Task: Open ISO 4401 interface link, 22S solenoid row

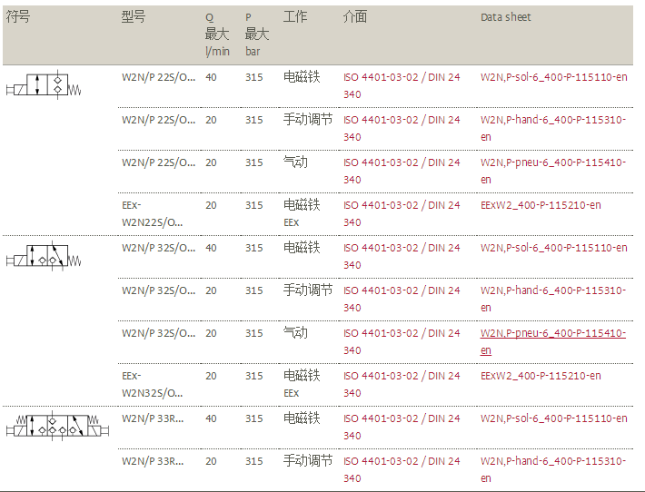Action: [x=402, y=85]
